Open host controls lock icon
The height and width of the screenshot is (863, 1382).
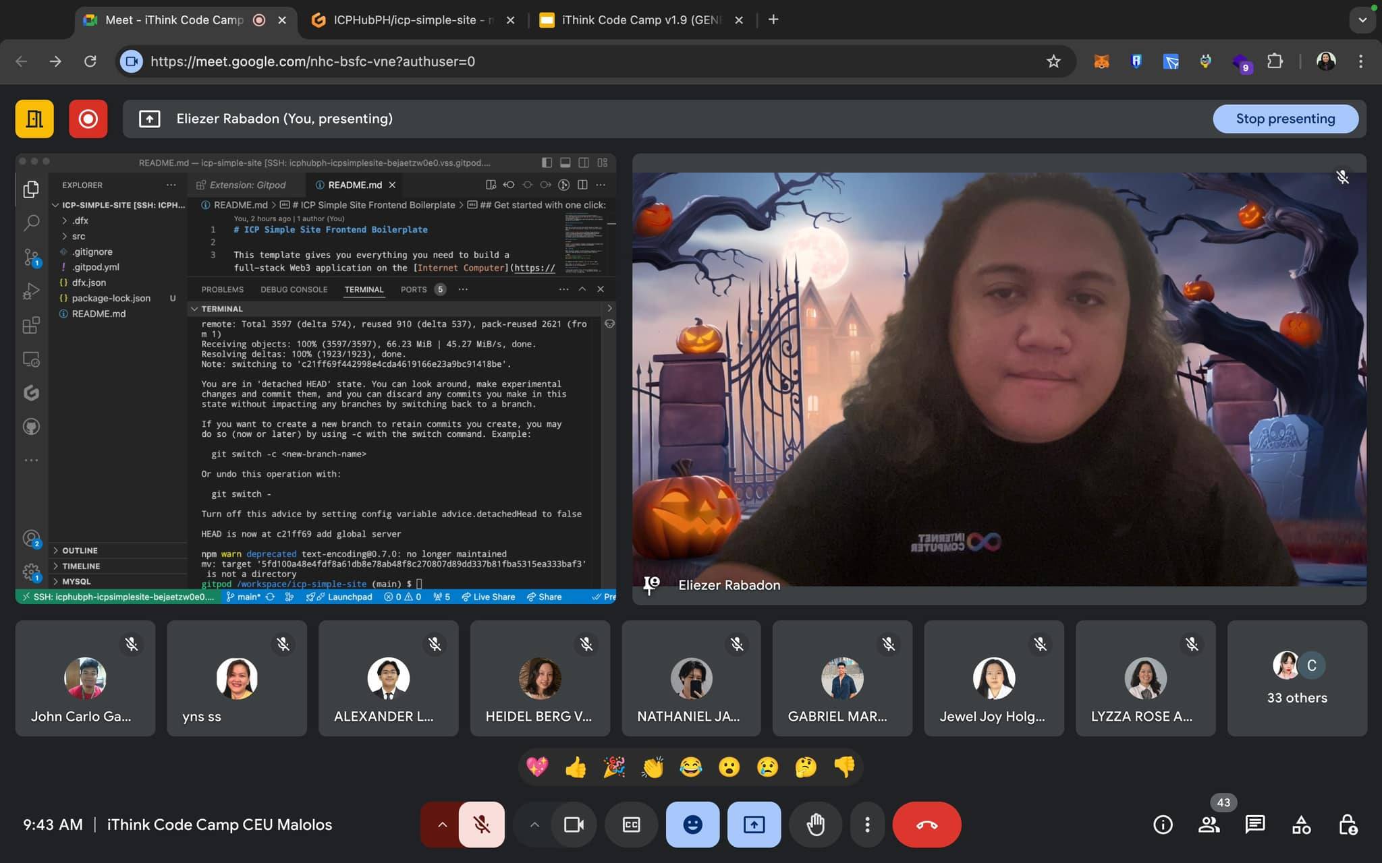coord(1348,825)
